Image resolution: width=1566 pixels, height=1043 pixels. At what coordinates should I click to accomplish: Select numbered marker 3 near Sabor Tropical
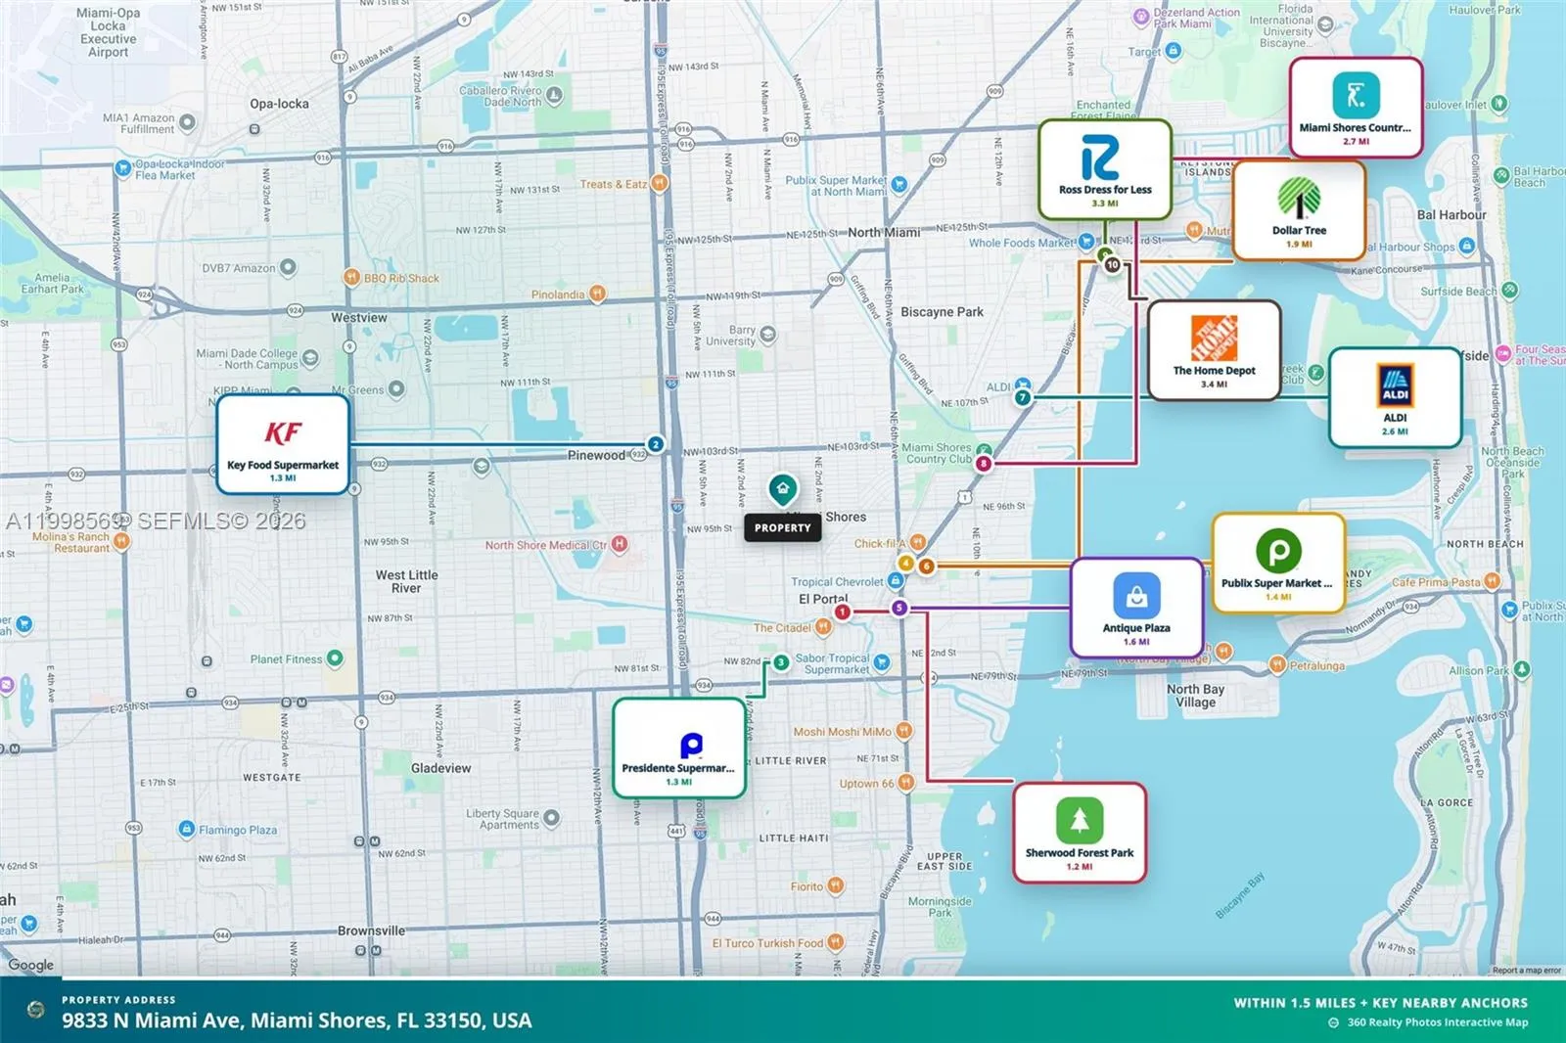click(x=781, y=662)
